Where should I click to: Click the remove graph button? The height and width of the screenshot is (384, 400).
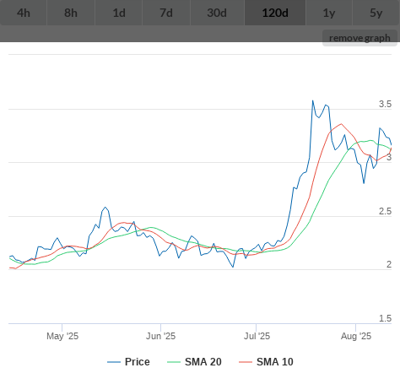[359, 38]
